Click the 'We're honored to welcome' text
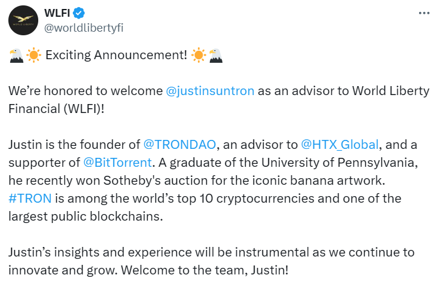This screenshot has height=284, width=434. click(85, 91)
